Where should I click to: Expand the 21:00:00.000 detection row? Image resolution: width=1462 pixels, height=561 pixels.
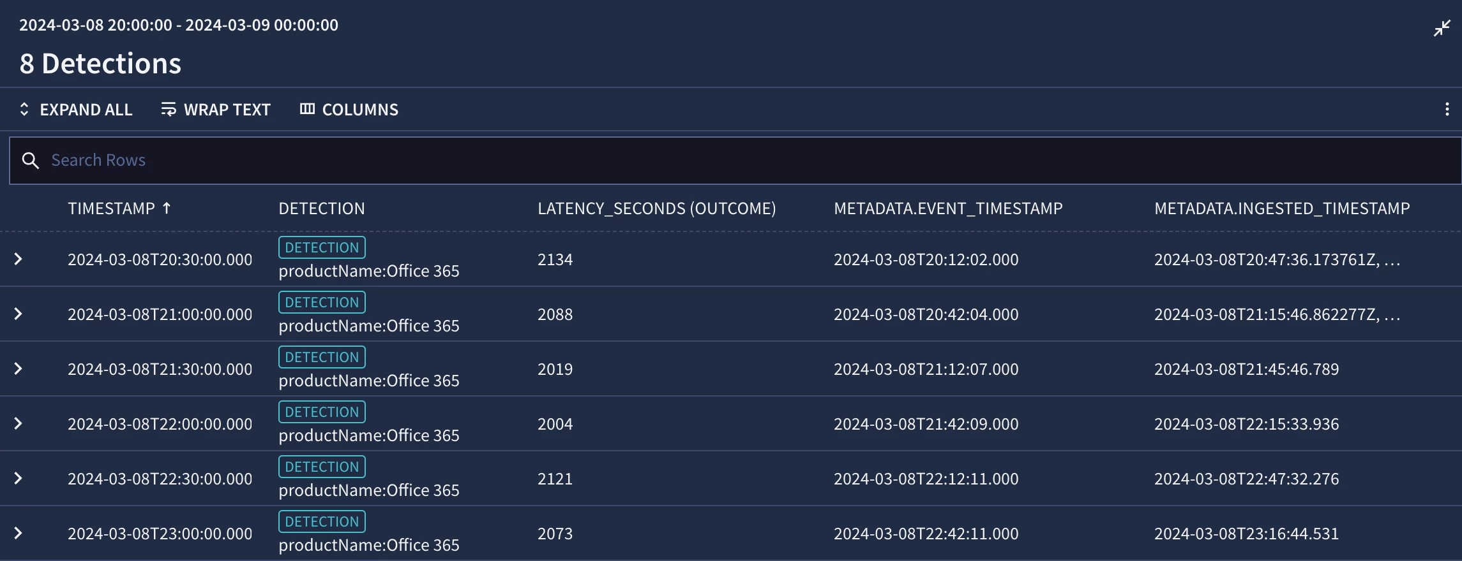(19, 314)
